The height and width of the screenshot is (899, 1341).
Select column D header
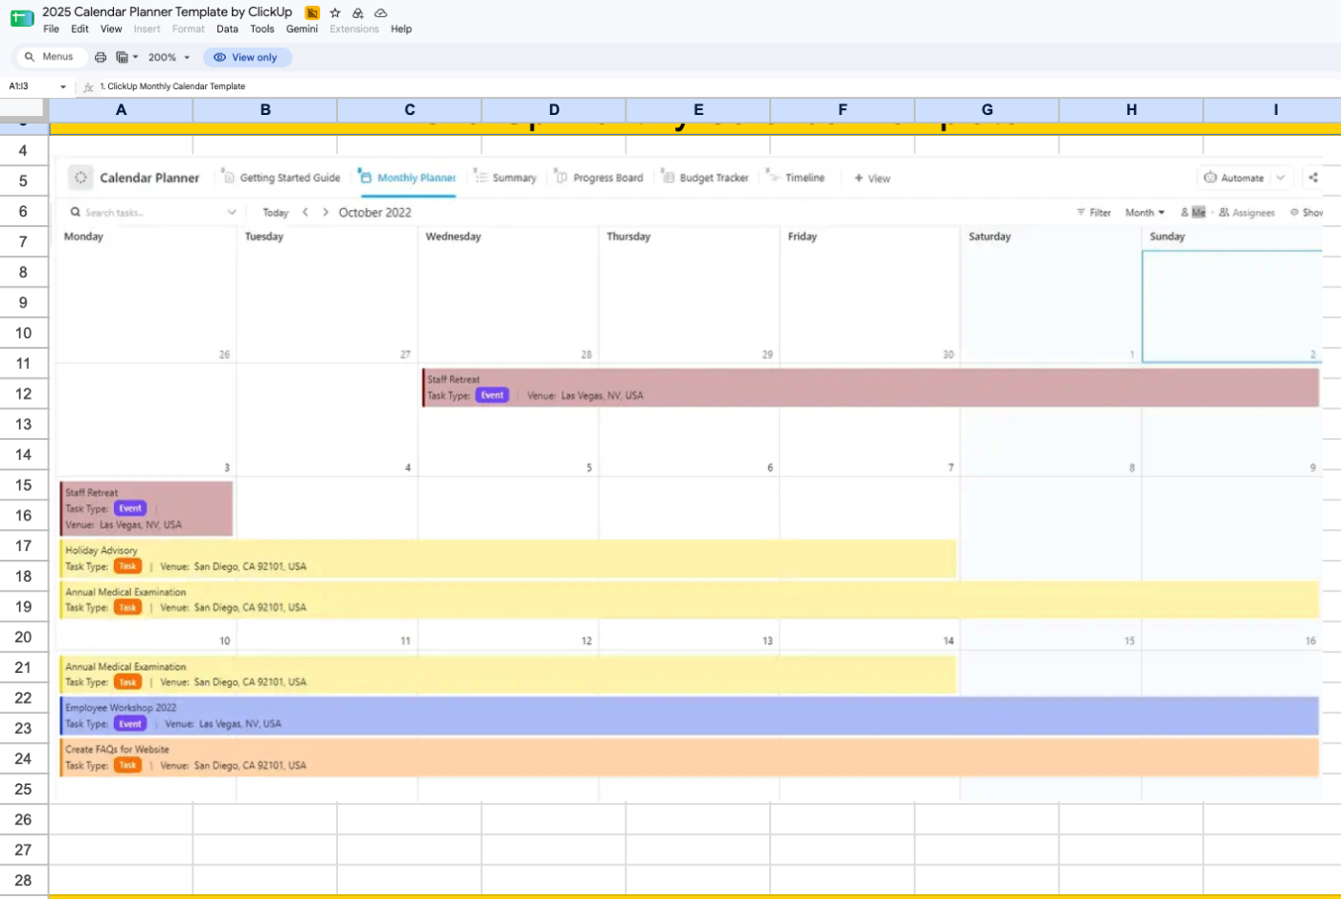tap(554, 109)
